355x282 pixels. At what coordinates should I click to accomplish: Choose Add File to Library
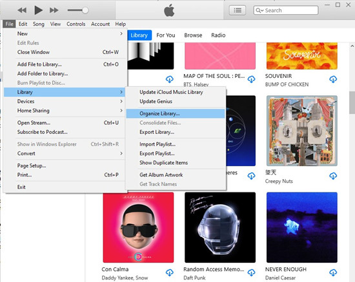(x=65, y=64)
